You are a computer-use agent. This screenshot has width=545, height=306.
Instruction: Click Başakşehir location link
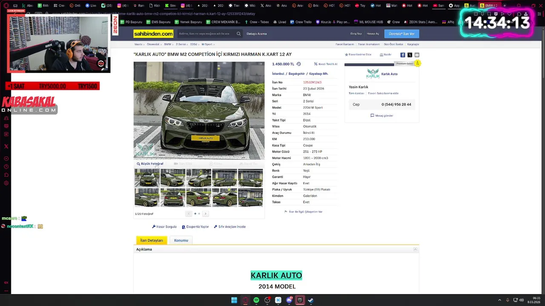point(297,74)
